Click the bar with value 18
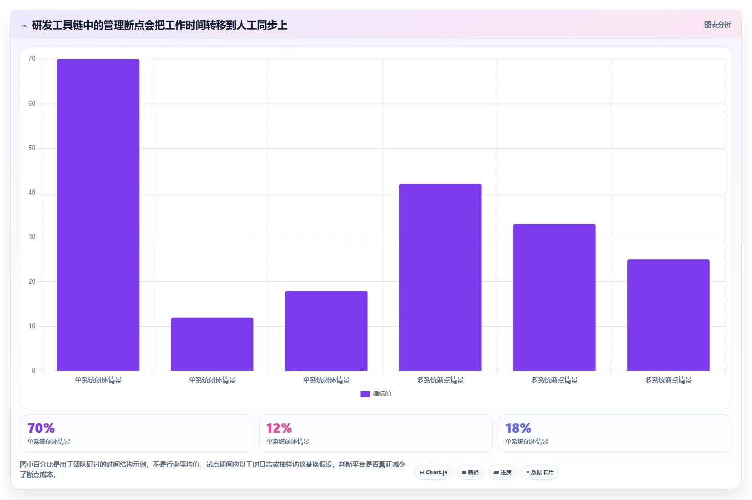752x500 pixels. (x=326, y=331)
